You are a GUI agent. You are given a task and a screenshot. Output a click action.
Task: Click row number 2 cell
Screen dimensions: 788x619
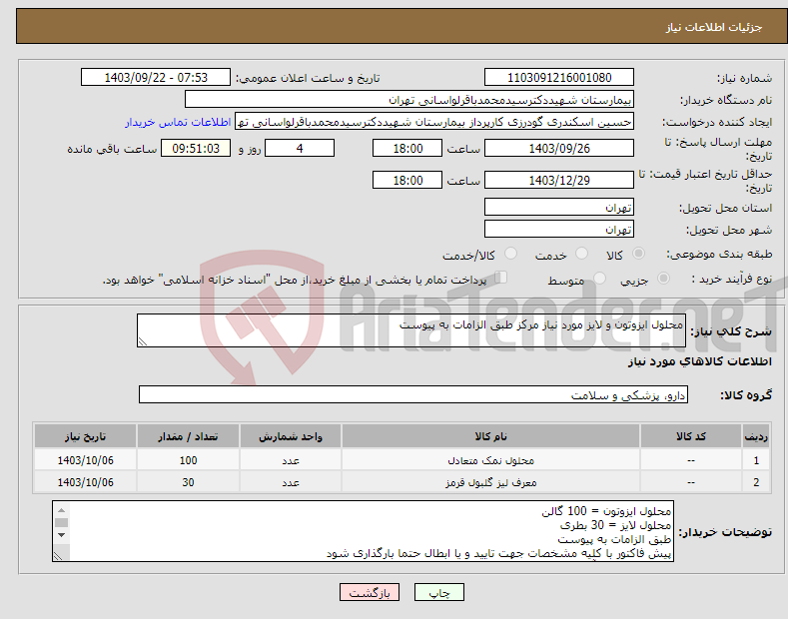[x=756, y=482]
